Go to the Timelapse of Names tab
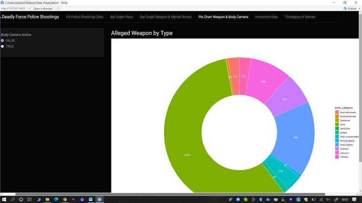Viewport: 362px width, 203px height. click(x=300, y=17)
